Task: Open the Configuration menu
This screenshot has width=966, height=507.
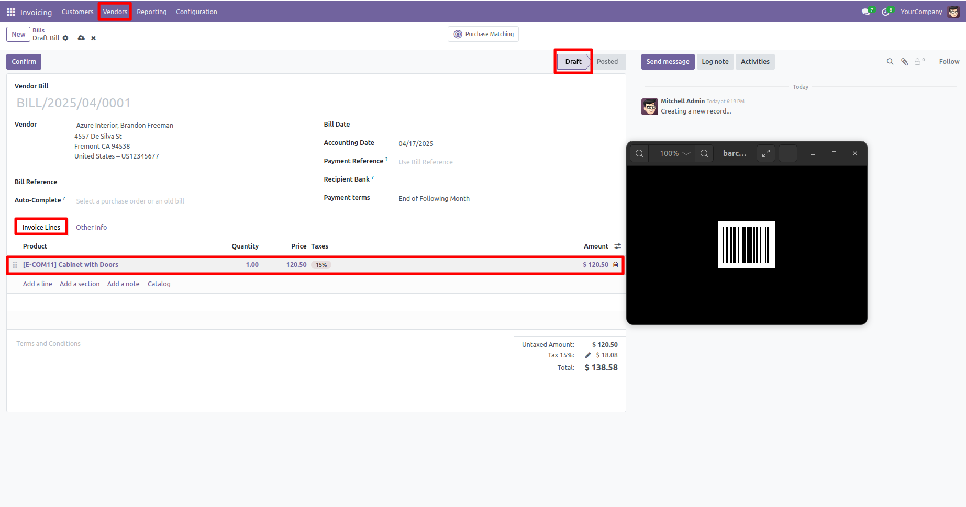Action: pos(196,12)
